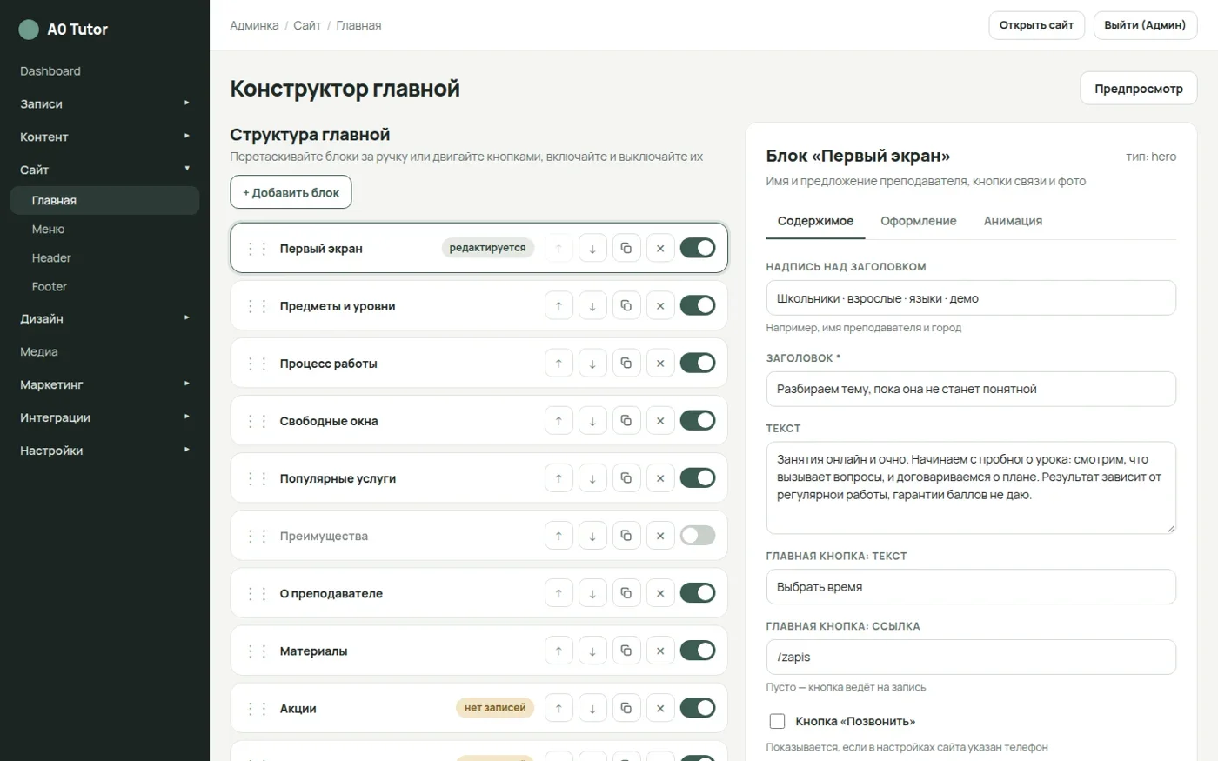The height and width of the screenshot is (761, 1218).
Task: Expand the 'Дизайн' sidebar section
Action: click(104, 318)
